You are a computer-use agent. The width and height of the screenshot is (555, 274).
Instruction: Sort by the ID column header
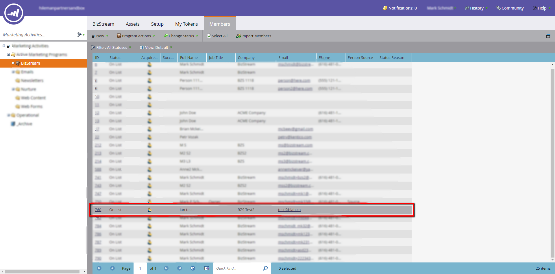click(x=100, y=57)
